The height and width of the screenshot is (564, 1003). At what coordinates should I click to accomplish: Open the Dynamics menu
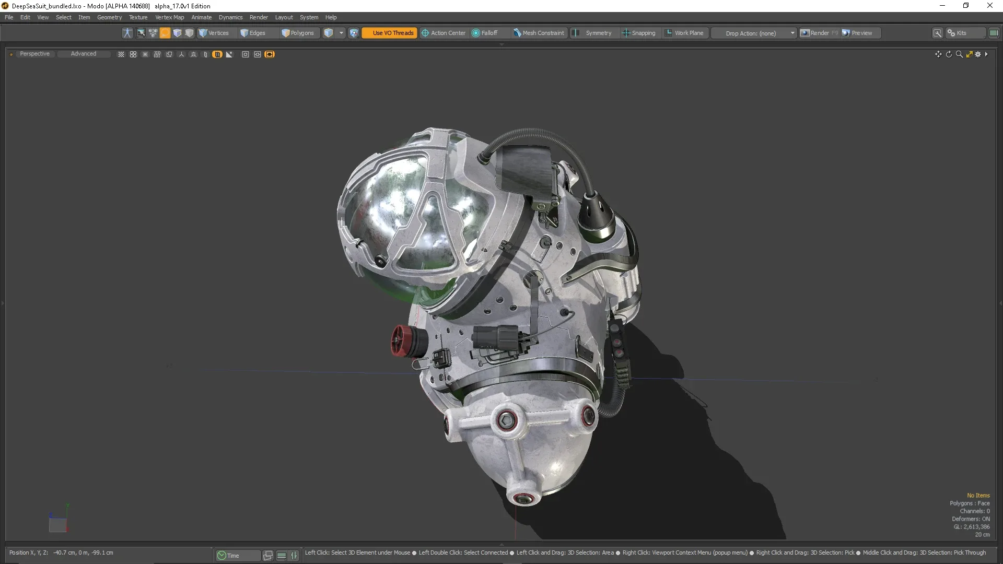pyautogui.click(x=230, y=17)
